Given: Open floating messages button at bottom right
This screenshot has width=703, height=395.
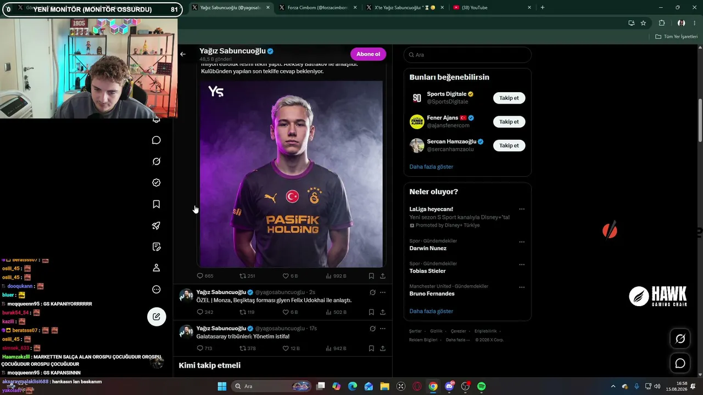Looking at the screenshot, I should point(680,363).
